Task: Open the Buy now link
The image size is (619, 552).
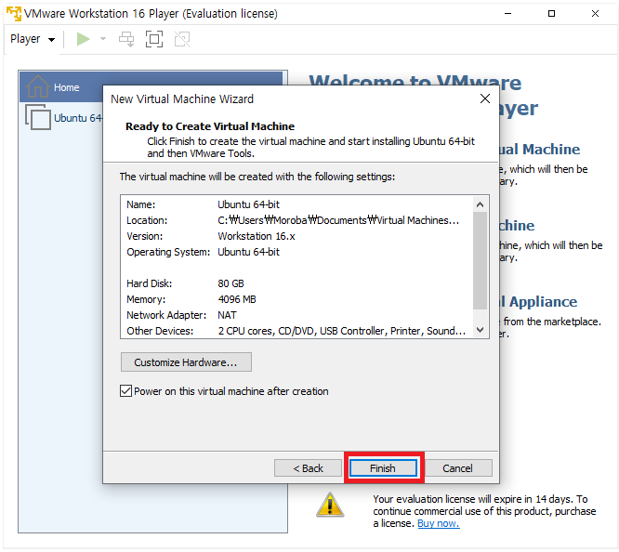Action: pos(438,523)
